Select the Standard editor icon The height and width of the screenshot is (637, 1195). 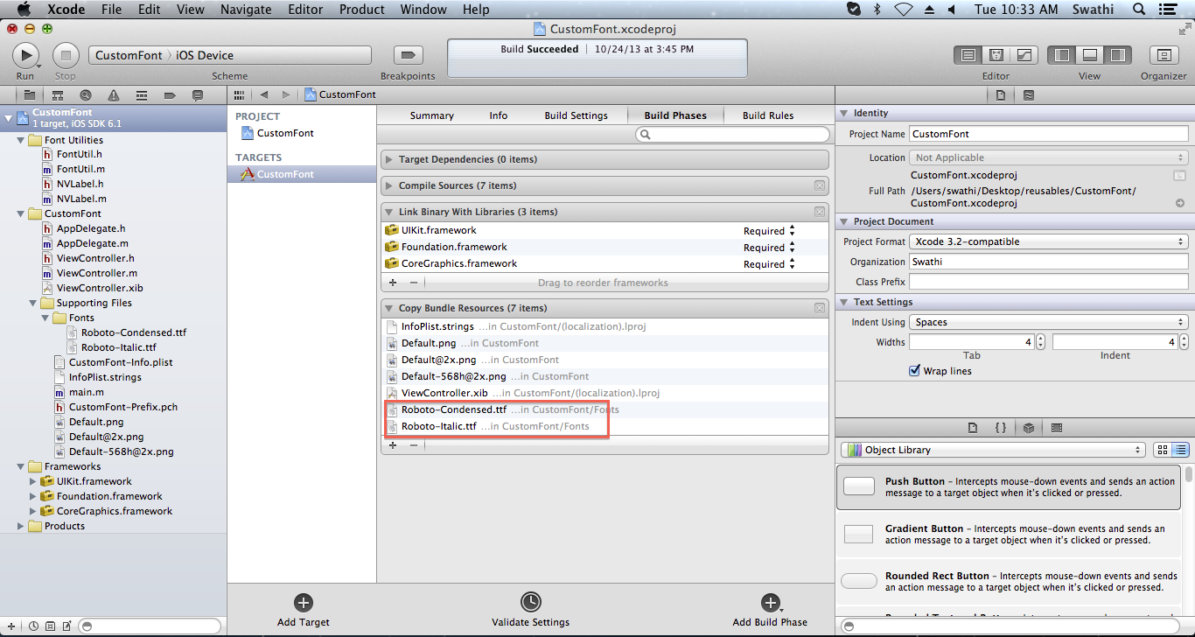(968, 55)
